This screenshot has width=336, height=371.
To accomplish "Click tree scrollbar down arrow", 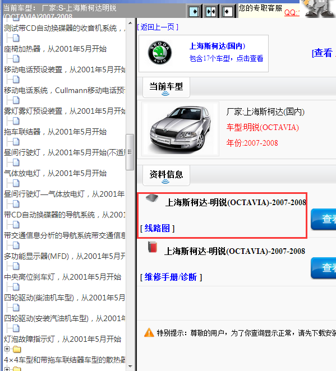I will pos(130,367).
